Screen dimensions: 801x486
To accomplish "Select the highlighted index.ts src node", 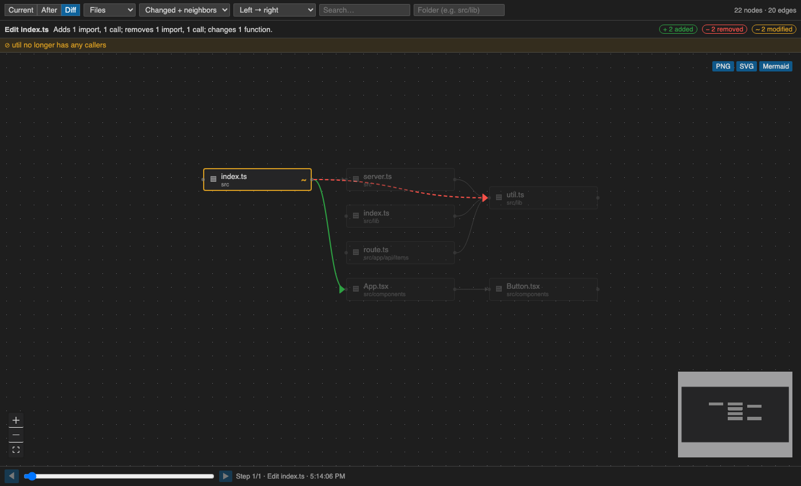I will [257, 180].
